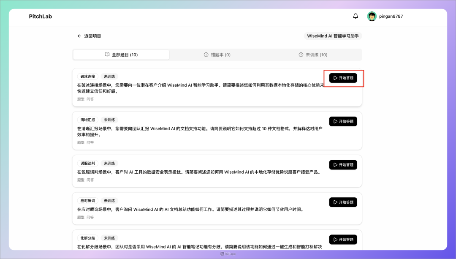Image resolution: width=456 pixels, height=259 pixels.
Task: Click the 化解分歧 tag
Action: click(x=88, y=238)
